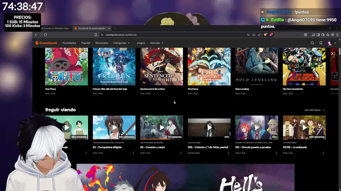The width and height of the screenshot is (341, 191).
Task: Click the Crunchyroll logo
Action: [46, 43]
